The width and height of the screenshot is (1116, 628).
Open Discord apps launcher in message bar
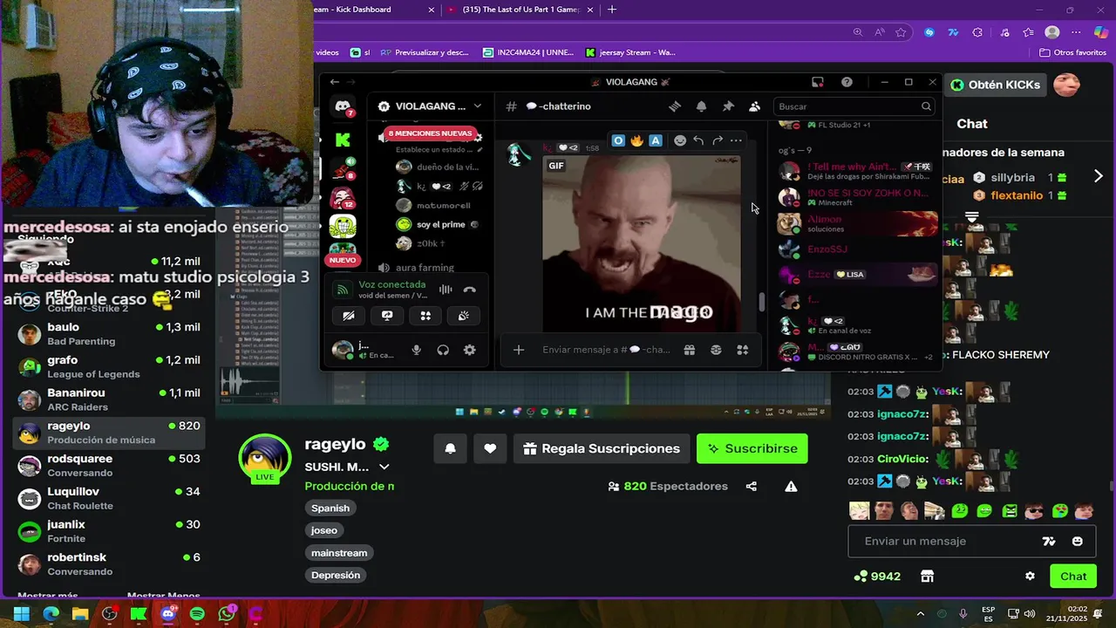tap(743, 350)
